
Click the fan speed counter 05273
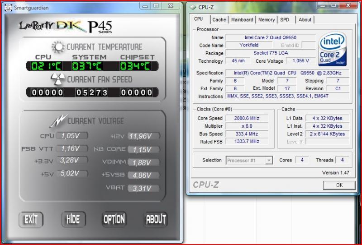pos(92,92)
